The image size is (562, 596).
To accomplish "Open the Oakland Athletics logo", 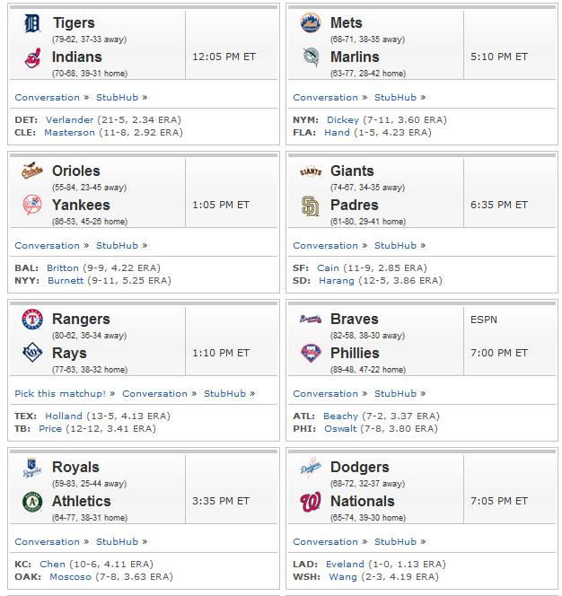I will (32, 502).
